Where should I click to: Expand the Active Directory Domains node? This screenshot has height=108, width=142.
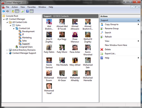pos(7,50)
